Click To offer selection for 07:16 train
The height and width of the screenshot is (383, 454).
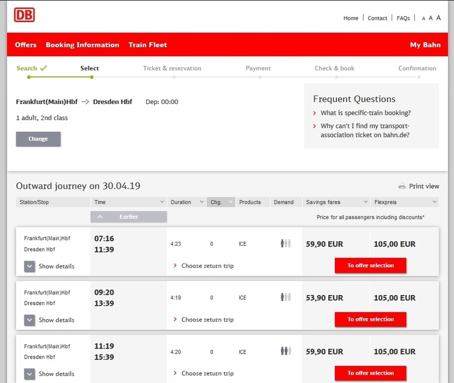pos(370,266)
